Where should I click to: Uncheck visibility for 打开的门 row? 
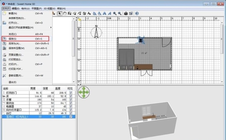(71, 93)
